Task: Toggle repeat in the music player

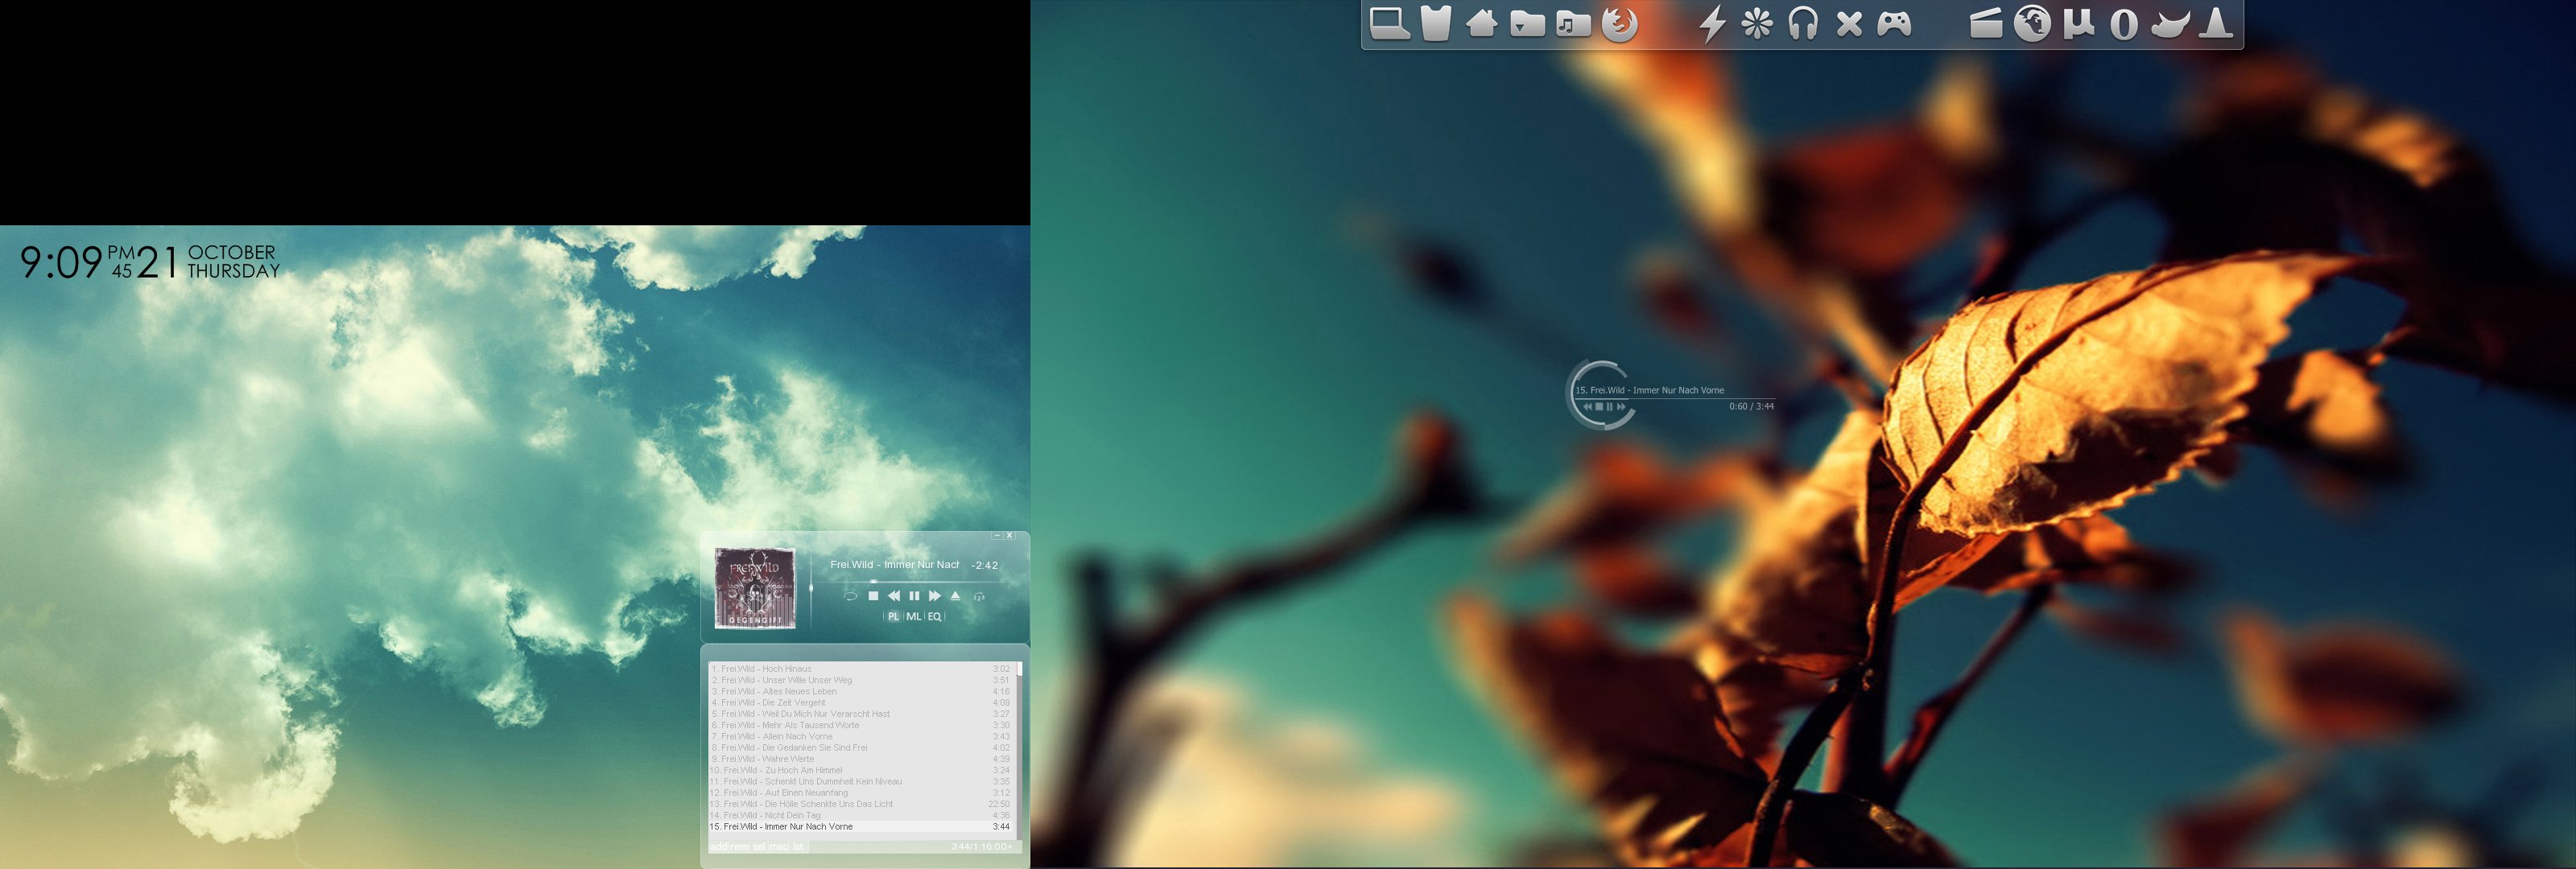Action: [x=851, y=596]
